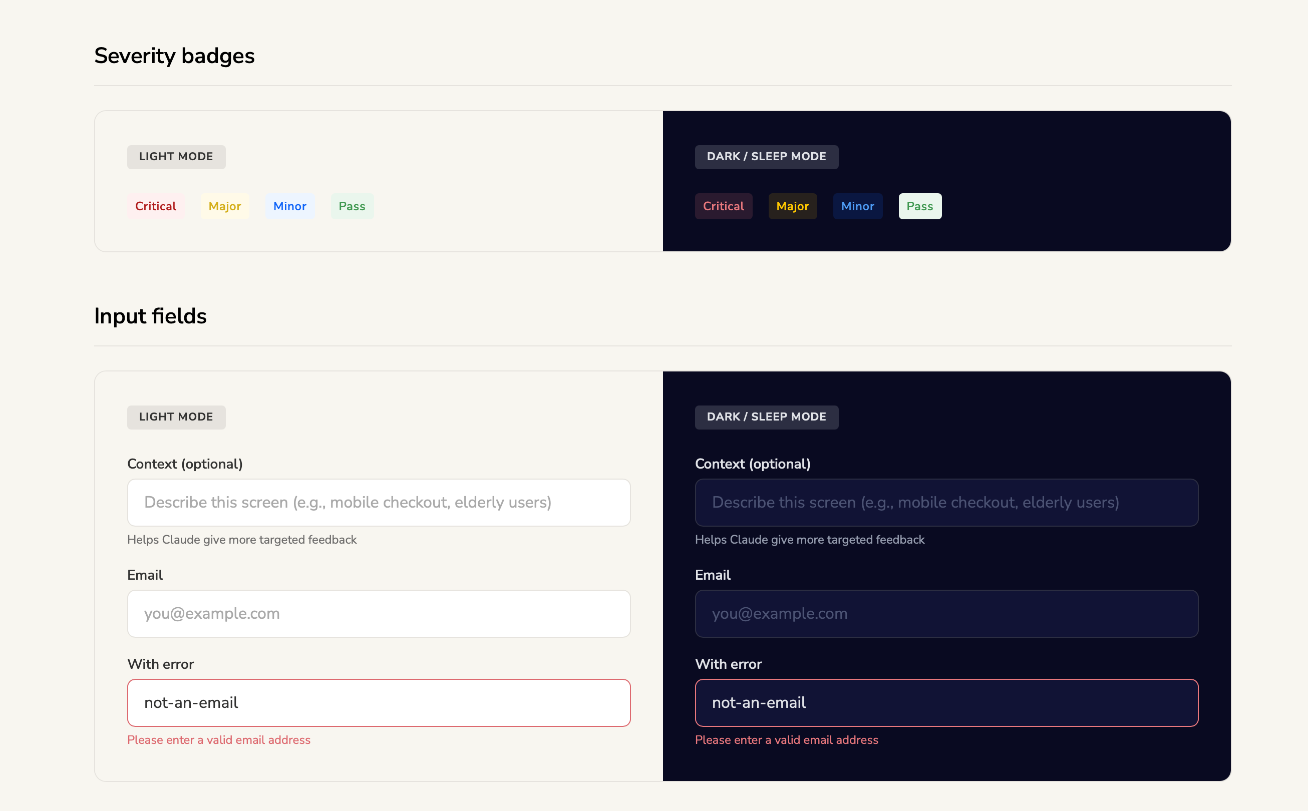1308x811 pixels.
Task: Select the Major badge in dark mode
Action: tap(792, 206)
